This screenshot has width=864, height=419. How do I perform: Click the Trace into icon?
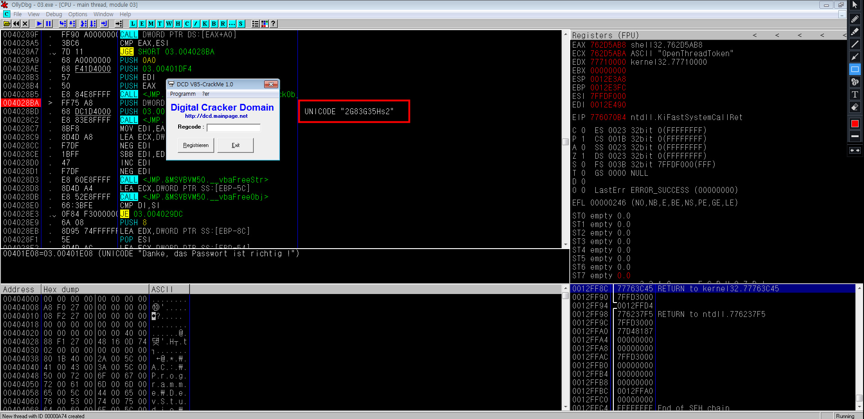(x=84, y=24)
